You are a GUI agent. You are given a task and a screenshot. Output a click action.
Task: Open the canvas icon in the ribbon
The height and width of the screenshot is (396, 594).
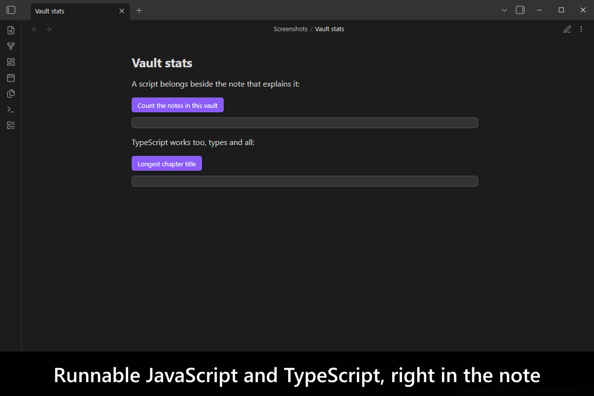pyautogui.click(x=11, y=62)
